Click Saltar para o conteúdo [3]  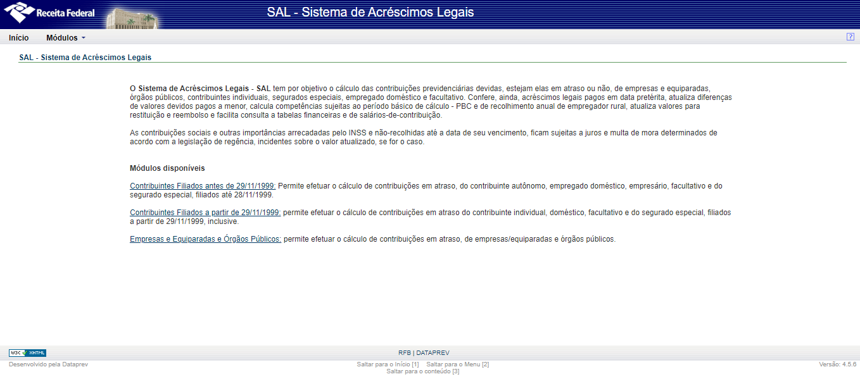(x=423, y=371)
